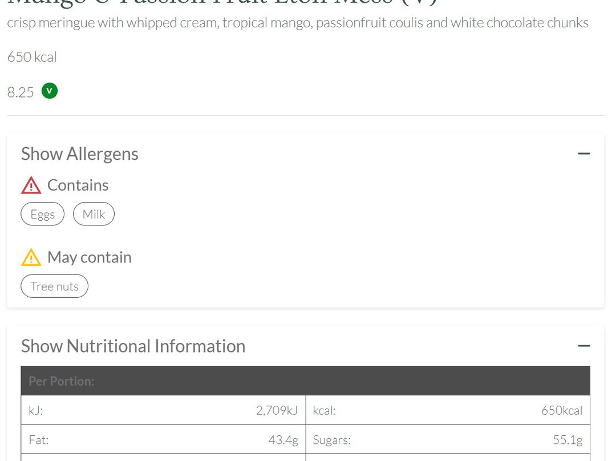Viewport: 616px width, 461px height.
Task: Collapse Nutritional Information using its minus icon
Action: 583,346
